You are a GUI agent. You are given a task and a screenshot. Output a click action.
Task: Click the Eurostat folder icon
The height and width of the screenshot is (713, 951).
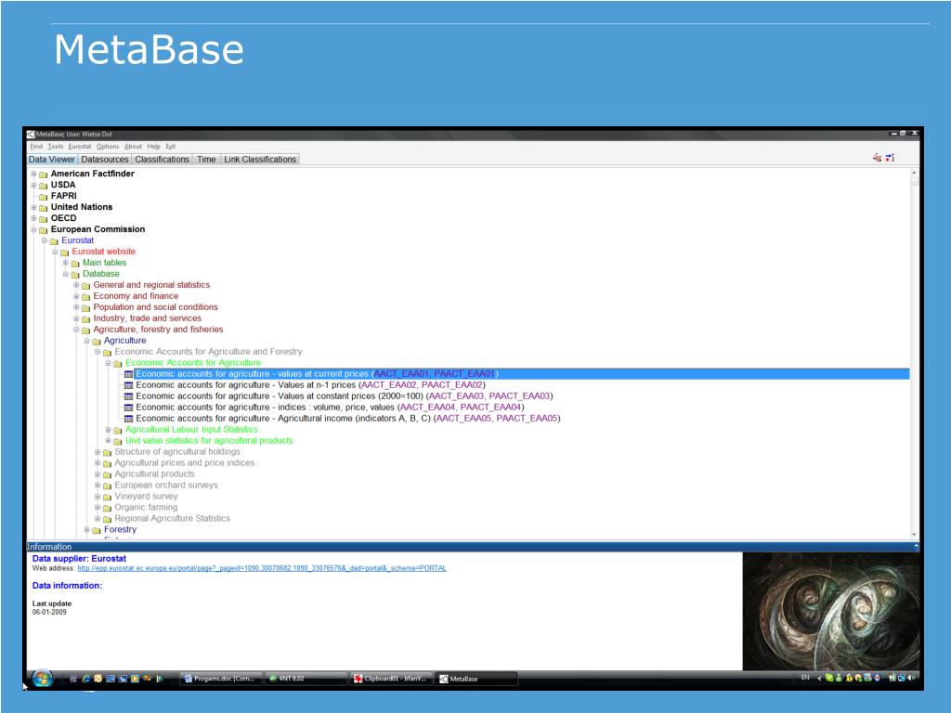(x=54, y=241)
